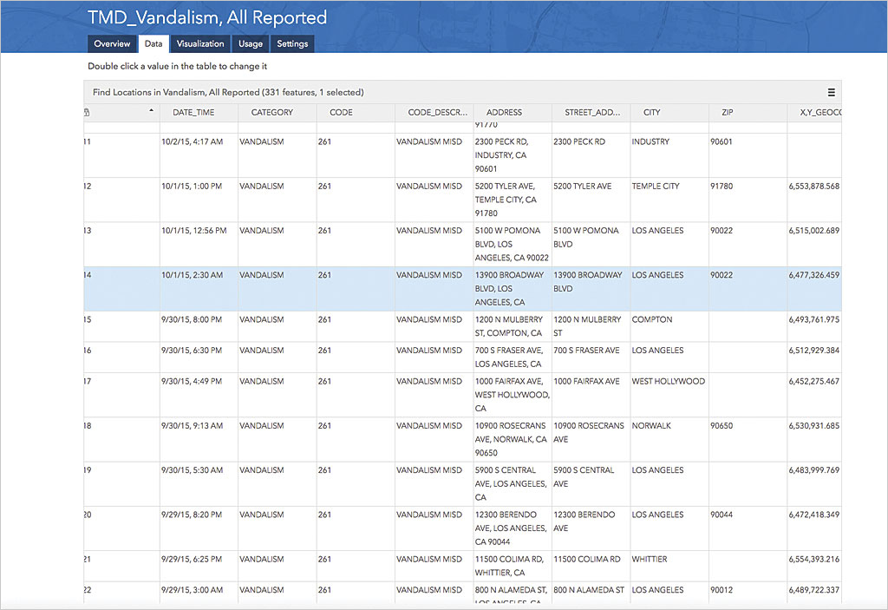The height and width of the screenshot is (610, 888).
Task: Click the sort arrow in first column header
Action: (x=151, y=110)
